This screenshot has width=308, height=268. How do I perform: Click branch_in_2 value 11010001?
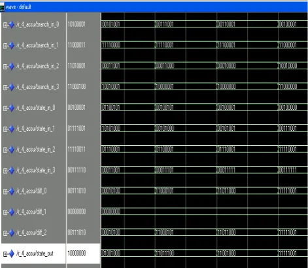(x=77, y=66)
